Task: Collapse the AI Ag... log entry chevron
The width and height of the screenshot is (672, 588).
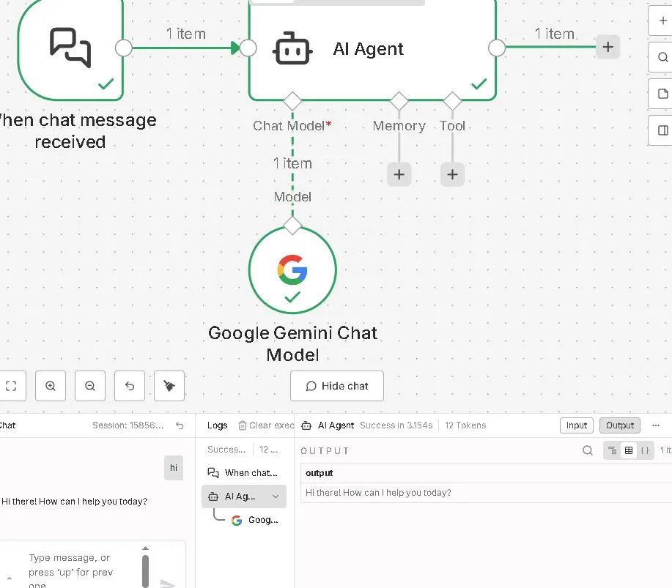Action: click(x=276, y=496)
